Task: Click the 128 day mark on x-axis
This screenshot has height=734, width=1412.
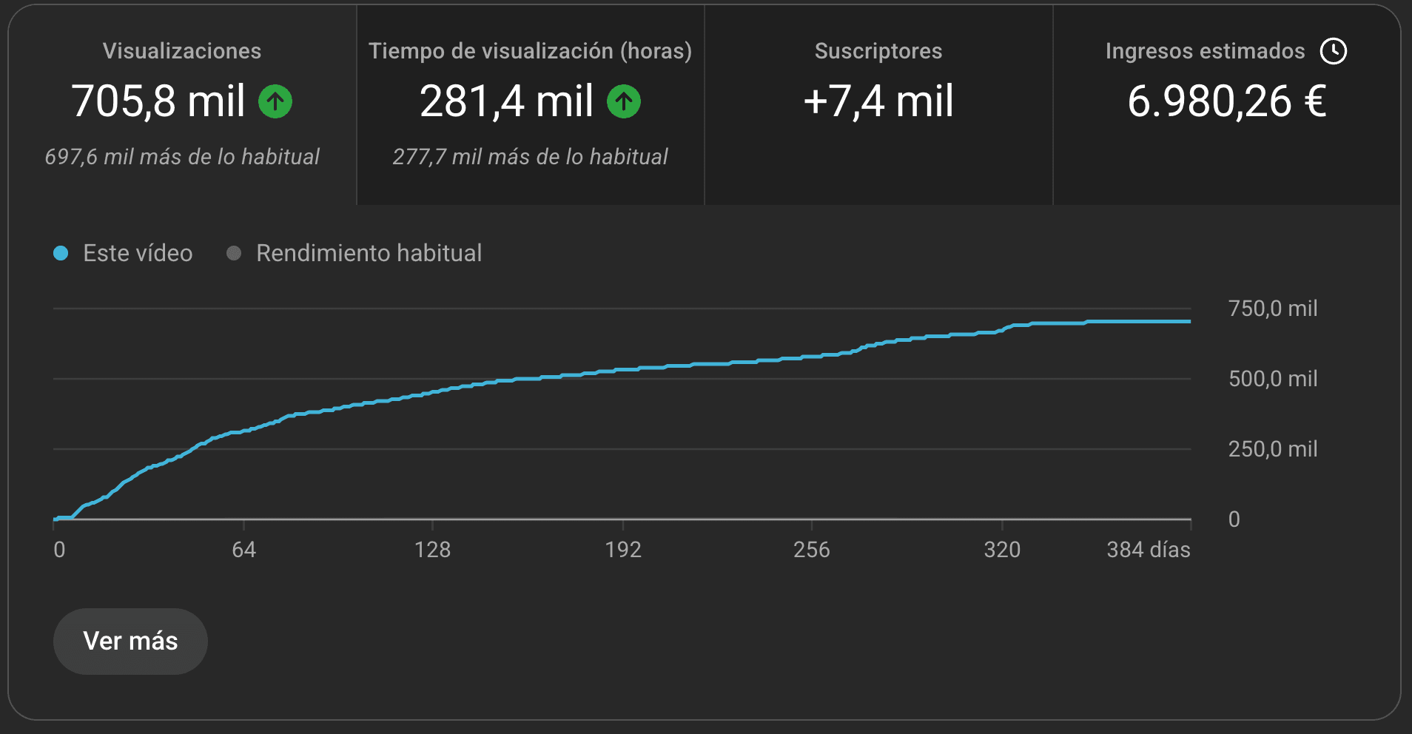Action: 432,550
